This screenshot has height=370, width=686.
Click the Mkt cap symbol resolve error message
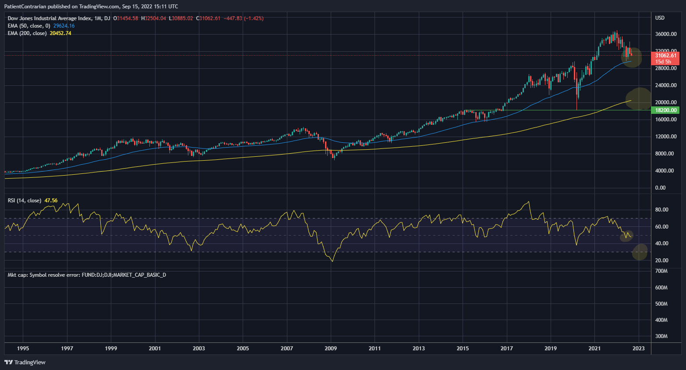pos(87,275)
